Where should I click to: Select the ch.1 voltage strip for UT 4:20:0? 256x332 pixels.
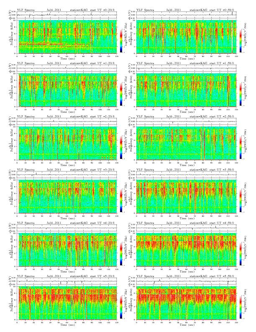click(x=67, y=228)
